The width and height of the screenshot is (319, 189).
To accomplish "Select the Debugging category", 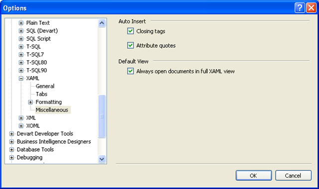I will click(x=29, y=157).
